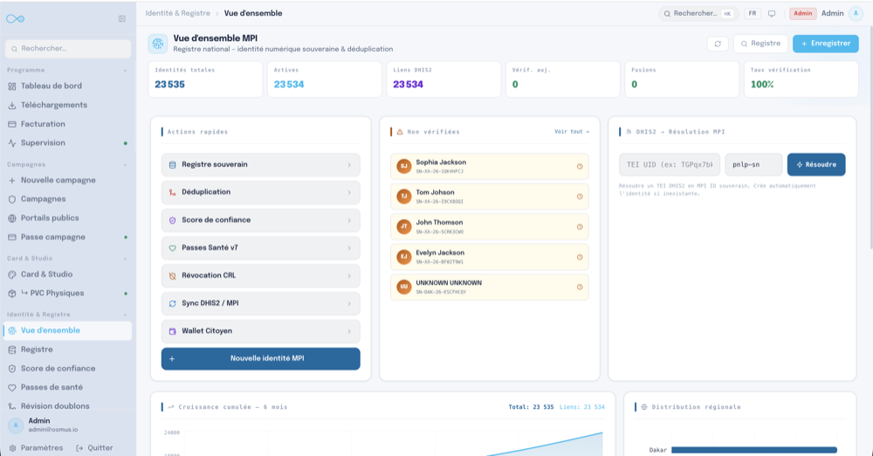The width and height of the screenshot is (873, 456).
Task: Click the warning triangle beside Non vérifiées
Action: pos(400,132)
